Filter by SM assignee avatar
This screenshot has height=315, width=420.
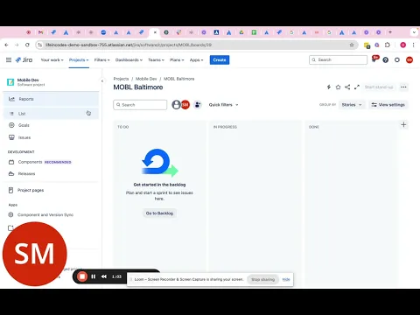tap(185, 105)
